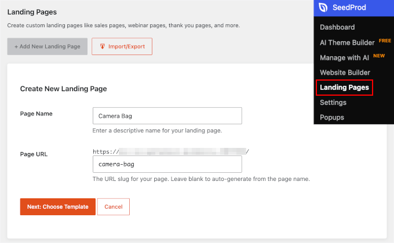Open Settings in SeedProd menu
The height and width of the screenshot is (243, 394).
tap(333, 103)
